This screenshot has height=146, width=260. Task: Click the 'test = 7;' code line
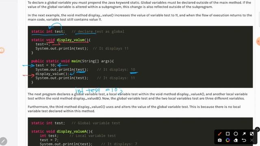49,140
